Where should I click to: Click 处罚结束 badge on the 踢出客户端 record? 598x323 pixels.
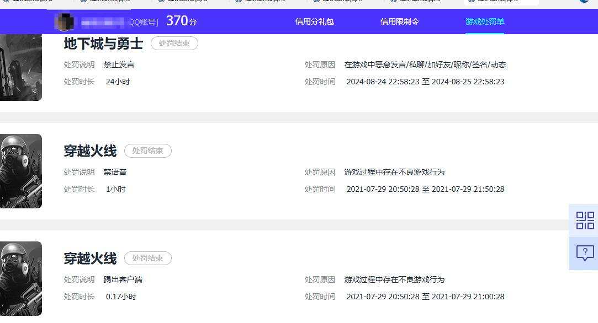pyautogui.click(x=148, y=258)
